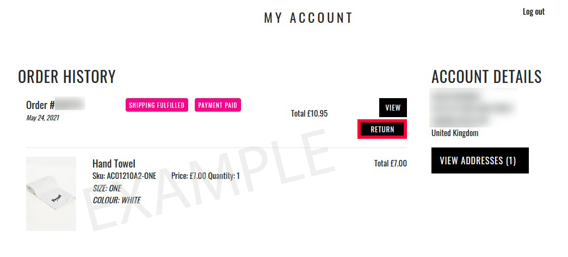Click the Price £7.00 Quantity 1 text
The width and height of the screenshot is (568, 257).
206,176
